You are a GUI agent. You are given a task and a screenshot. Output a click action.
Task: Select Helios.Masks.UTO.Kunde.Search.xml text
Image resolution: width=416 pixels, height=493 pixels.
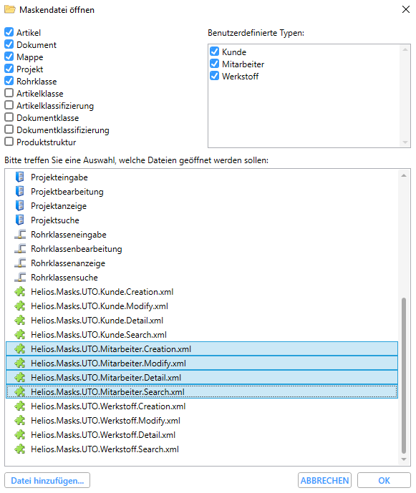point(99,335)
